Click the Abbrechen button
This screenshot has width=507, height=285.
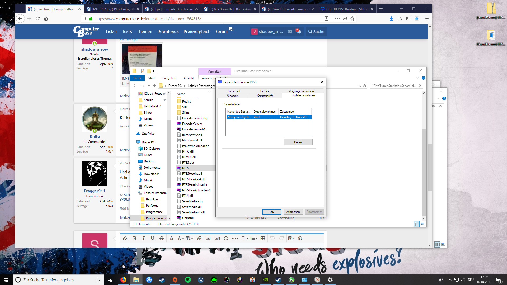click(293, 212)
